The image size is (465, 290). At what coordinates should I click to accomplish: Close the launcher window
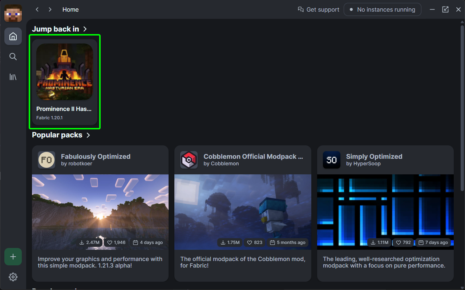coord(458,9)
